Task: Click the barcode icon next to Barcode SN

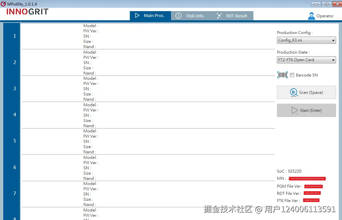Action: point(282,75)
